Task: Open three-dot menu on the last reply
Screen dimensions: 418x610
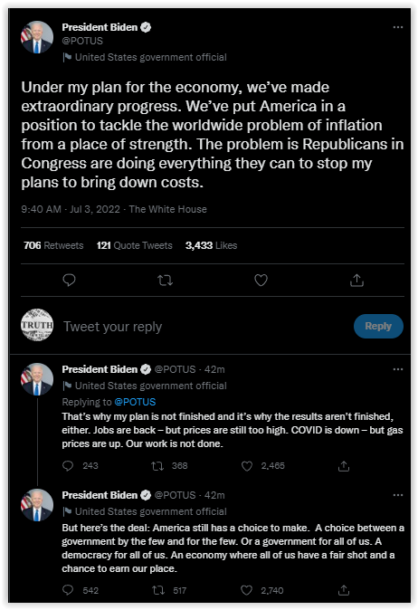Action: (398, 495)
